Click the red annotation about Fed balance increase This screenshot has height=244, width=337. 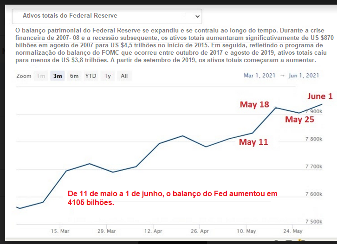coord(172,198)
